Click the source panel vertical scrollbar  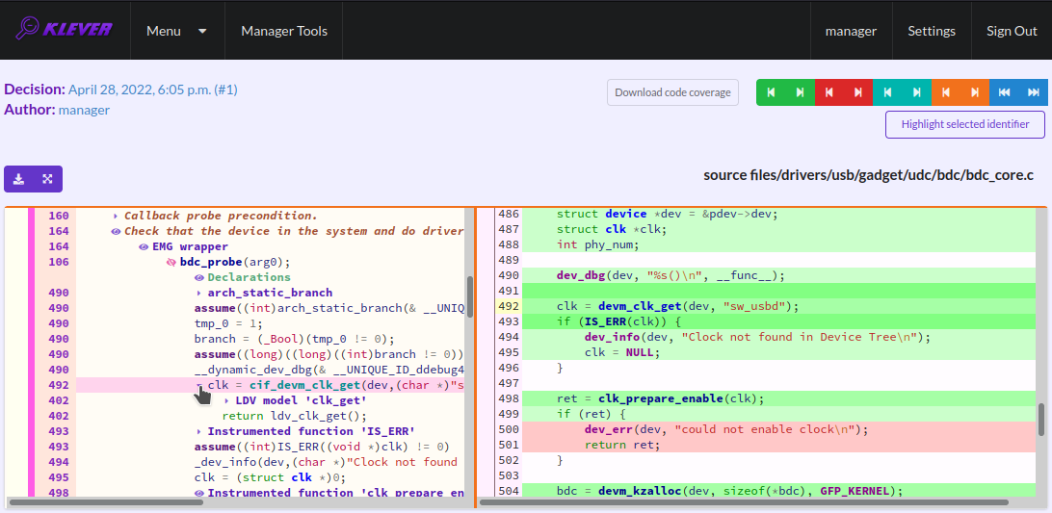pyautogui.click(x=1041, y=420)
